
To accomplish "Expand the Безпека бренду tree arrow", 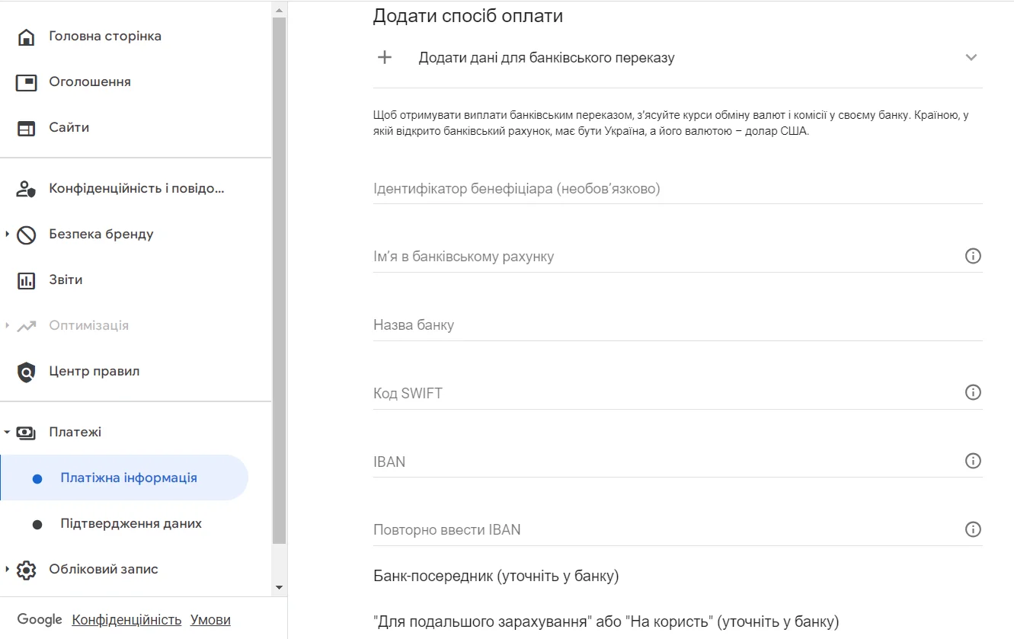I will click(x=7, y=234).
